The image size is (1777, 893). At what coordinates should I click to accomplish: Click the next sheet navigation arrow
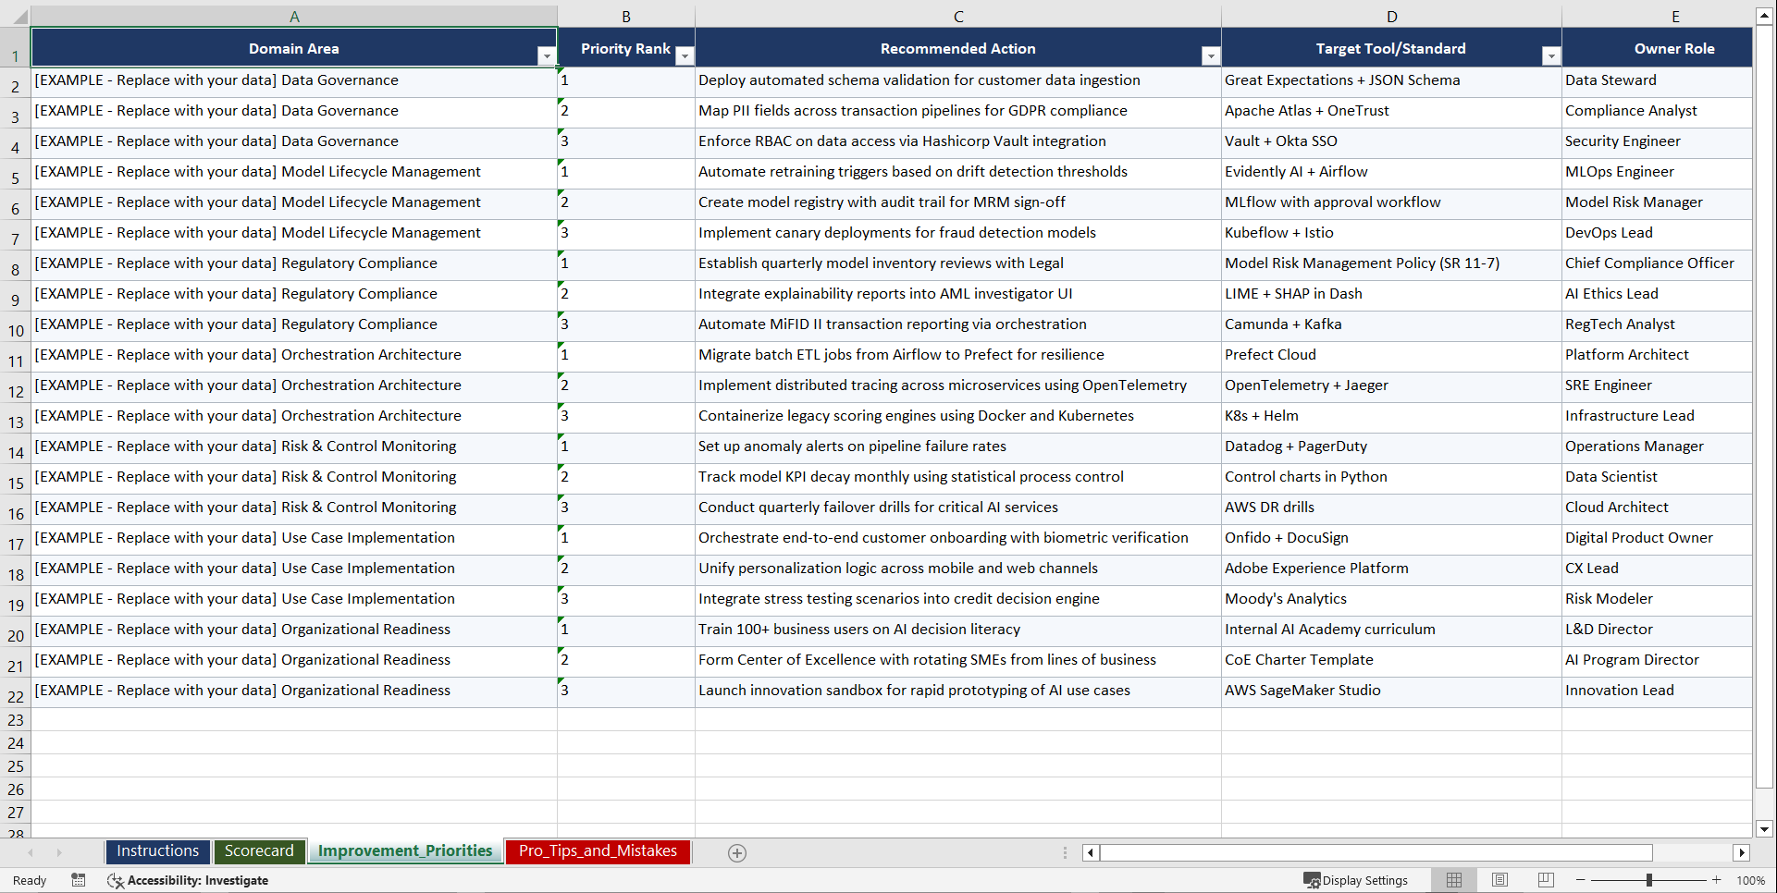pos(59,852)
